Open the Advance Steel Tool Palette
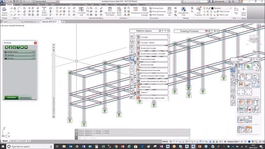This screenshot has width=265, height=149. pyautogui.click(x=110, y=12)
